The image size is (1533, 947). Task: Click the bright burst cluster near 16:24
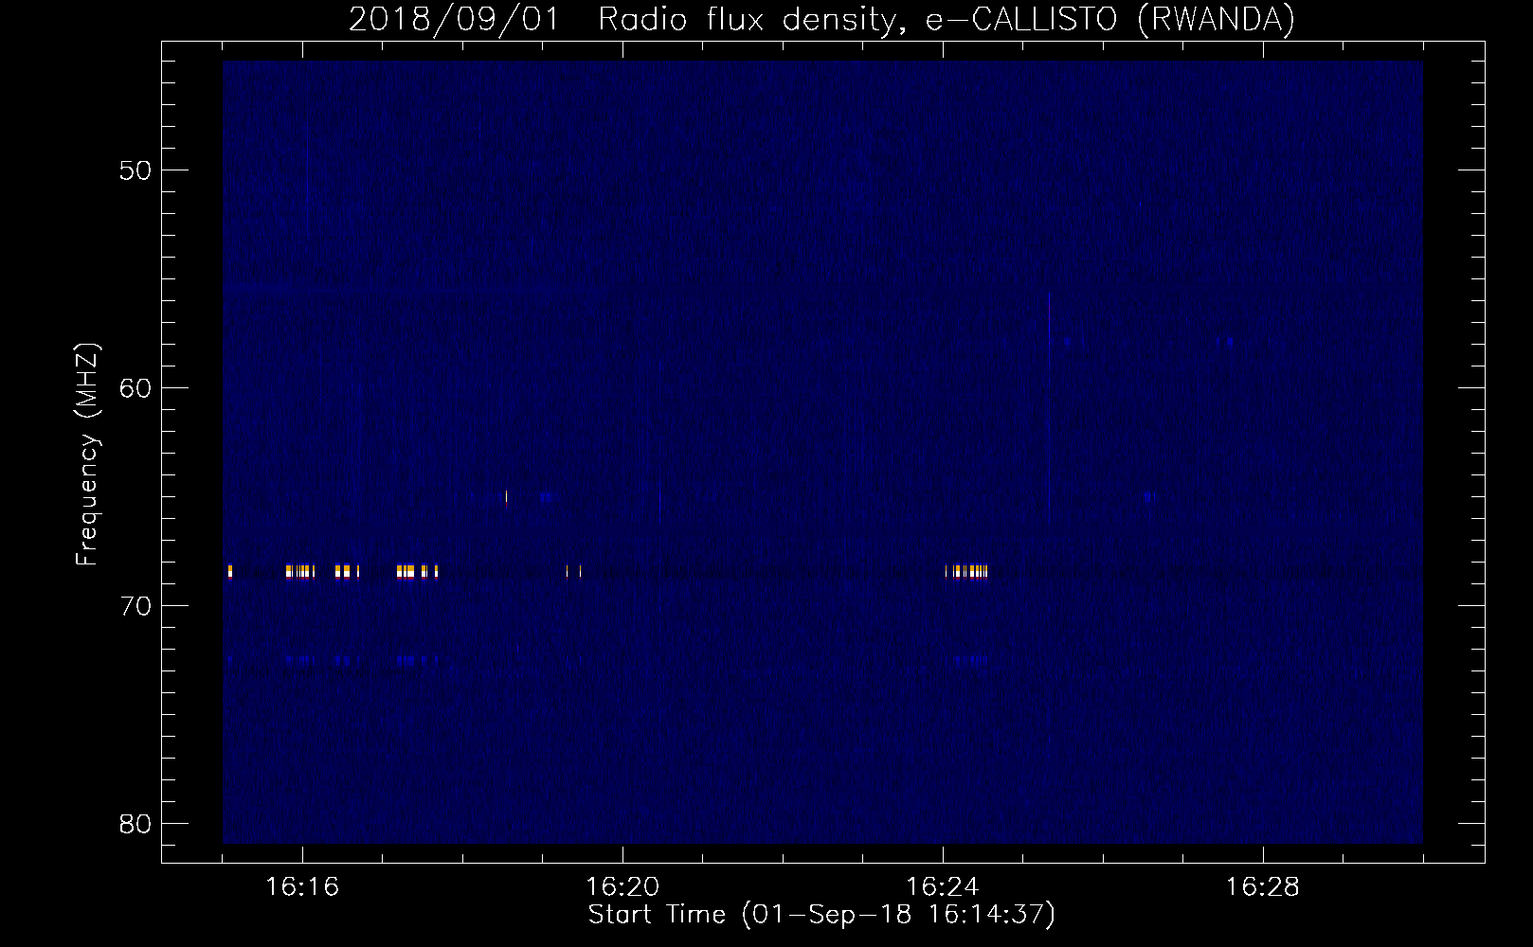pyautogui.click(x=966, y=571)
